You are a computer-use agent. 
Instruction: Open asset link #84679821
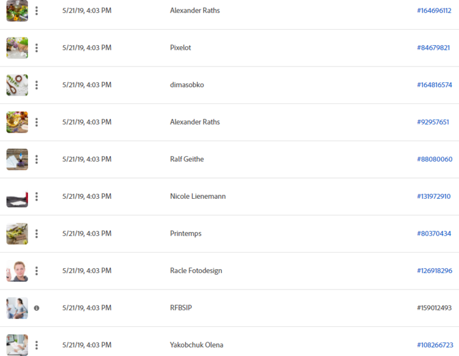click(434, 47)
